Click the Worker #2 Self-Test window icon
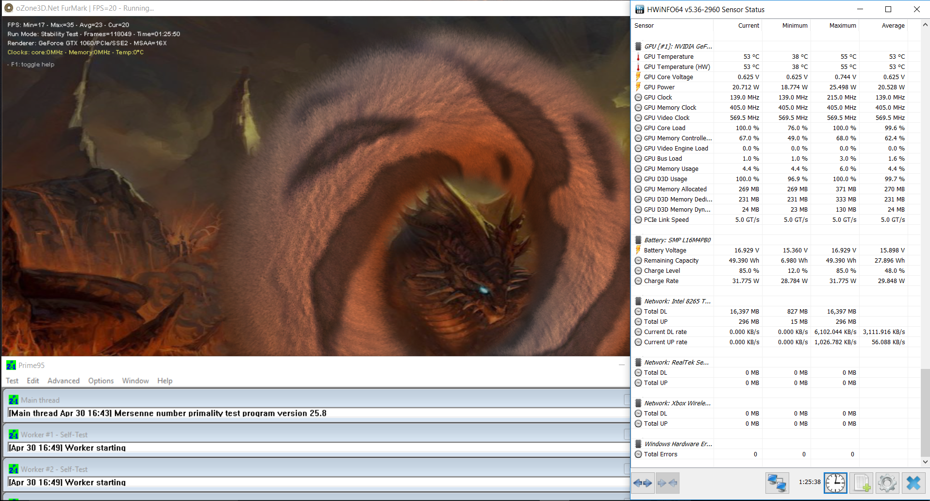This screenshot has height=501, width=930. (x=14, y=469)
